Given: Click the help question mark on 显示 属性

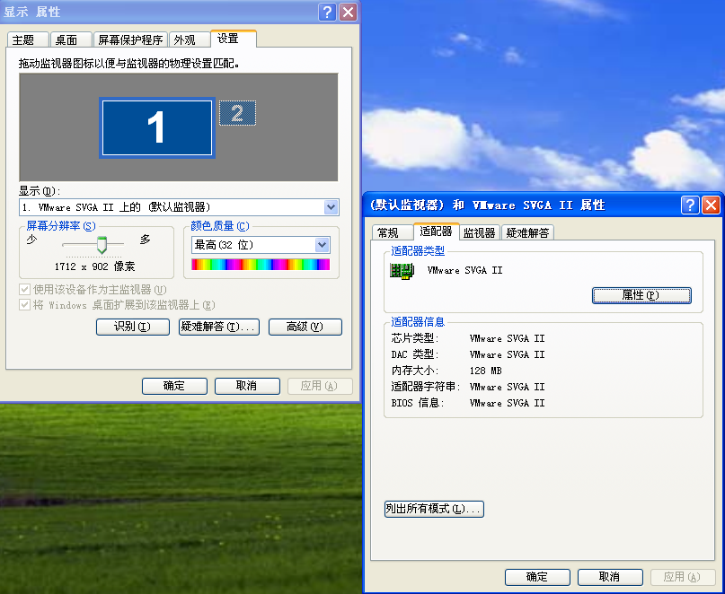Looking at the screenshot, I should 329,12.
